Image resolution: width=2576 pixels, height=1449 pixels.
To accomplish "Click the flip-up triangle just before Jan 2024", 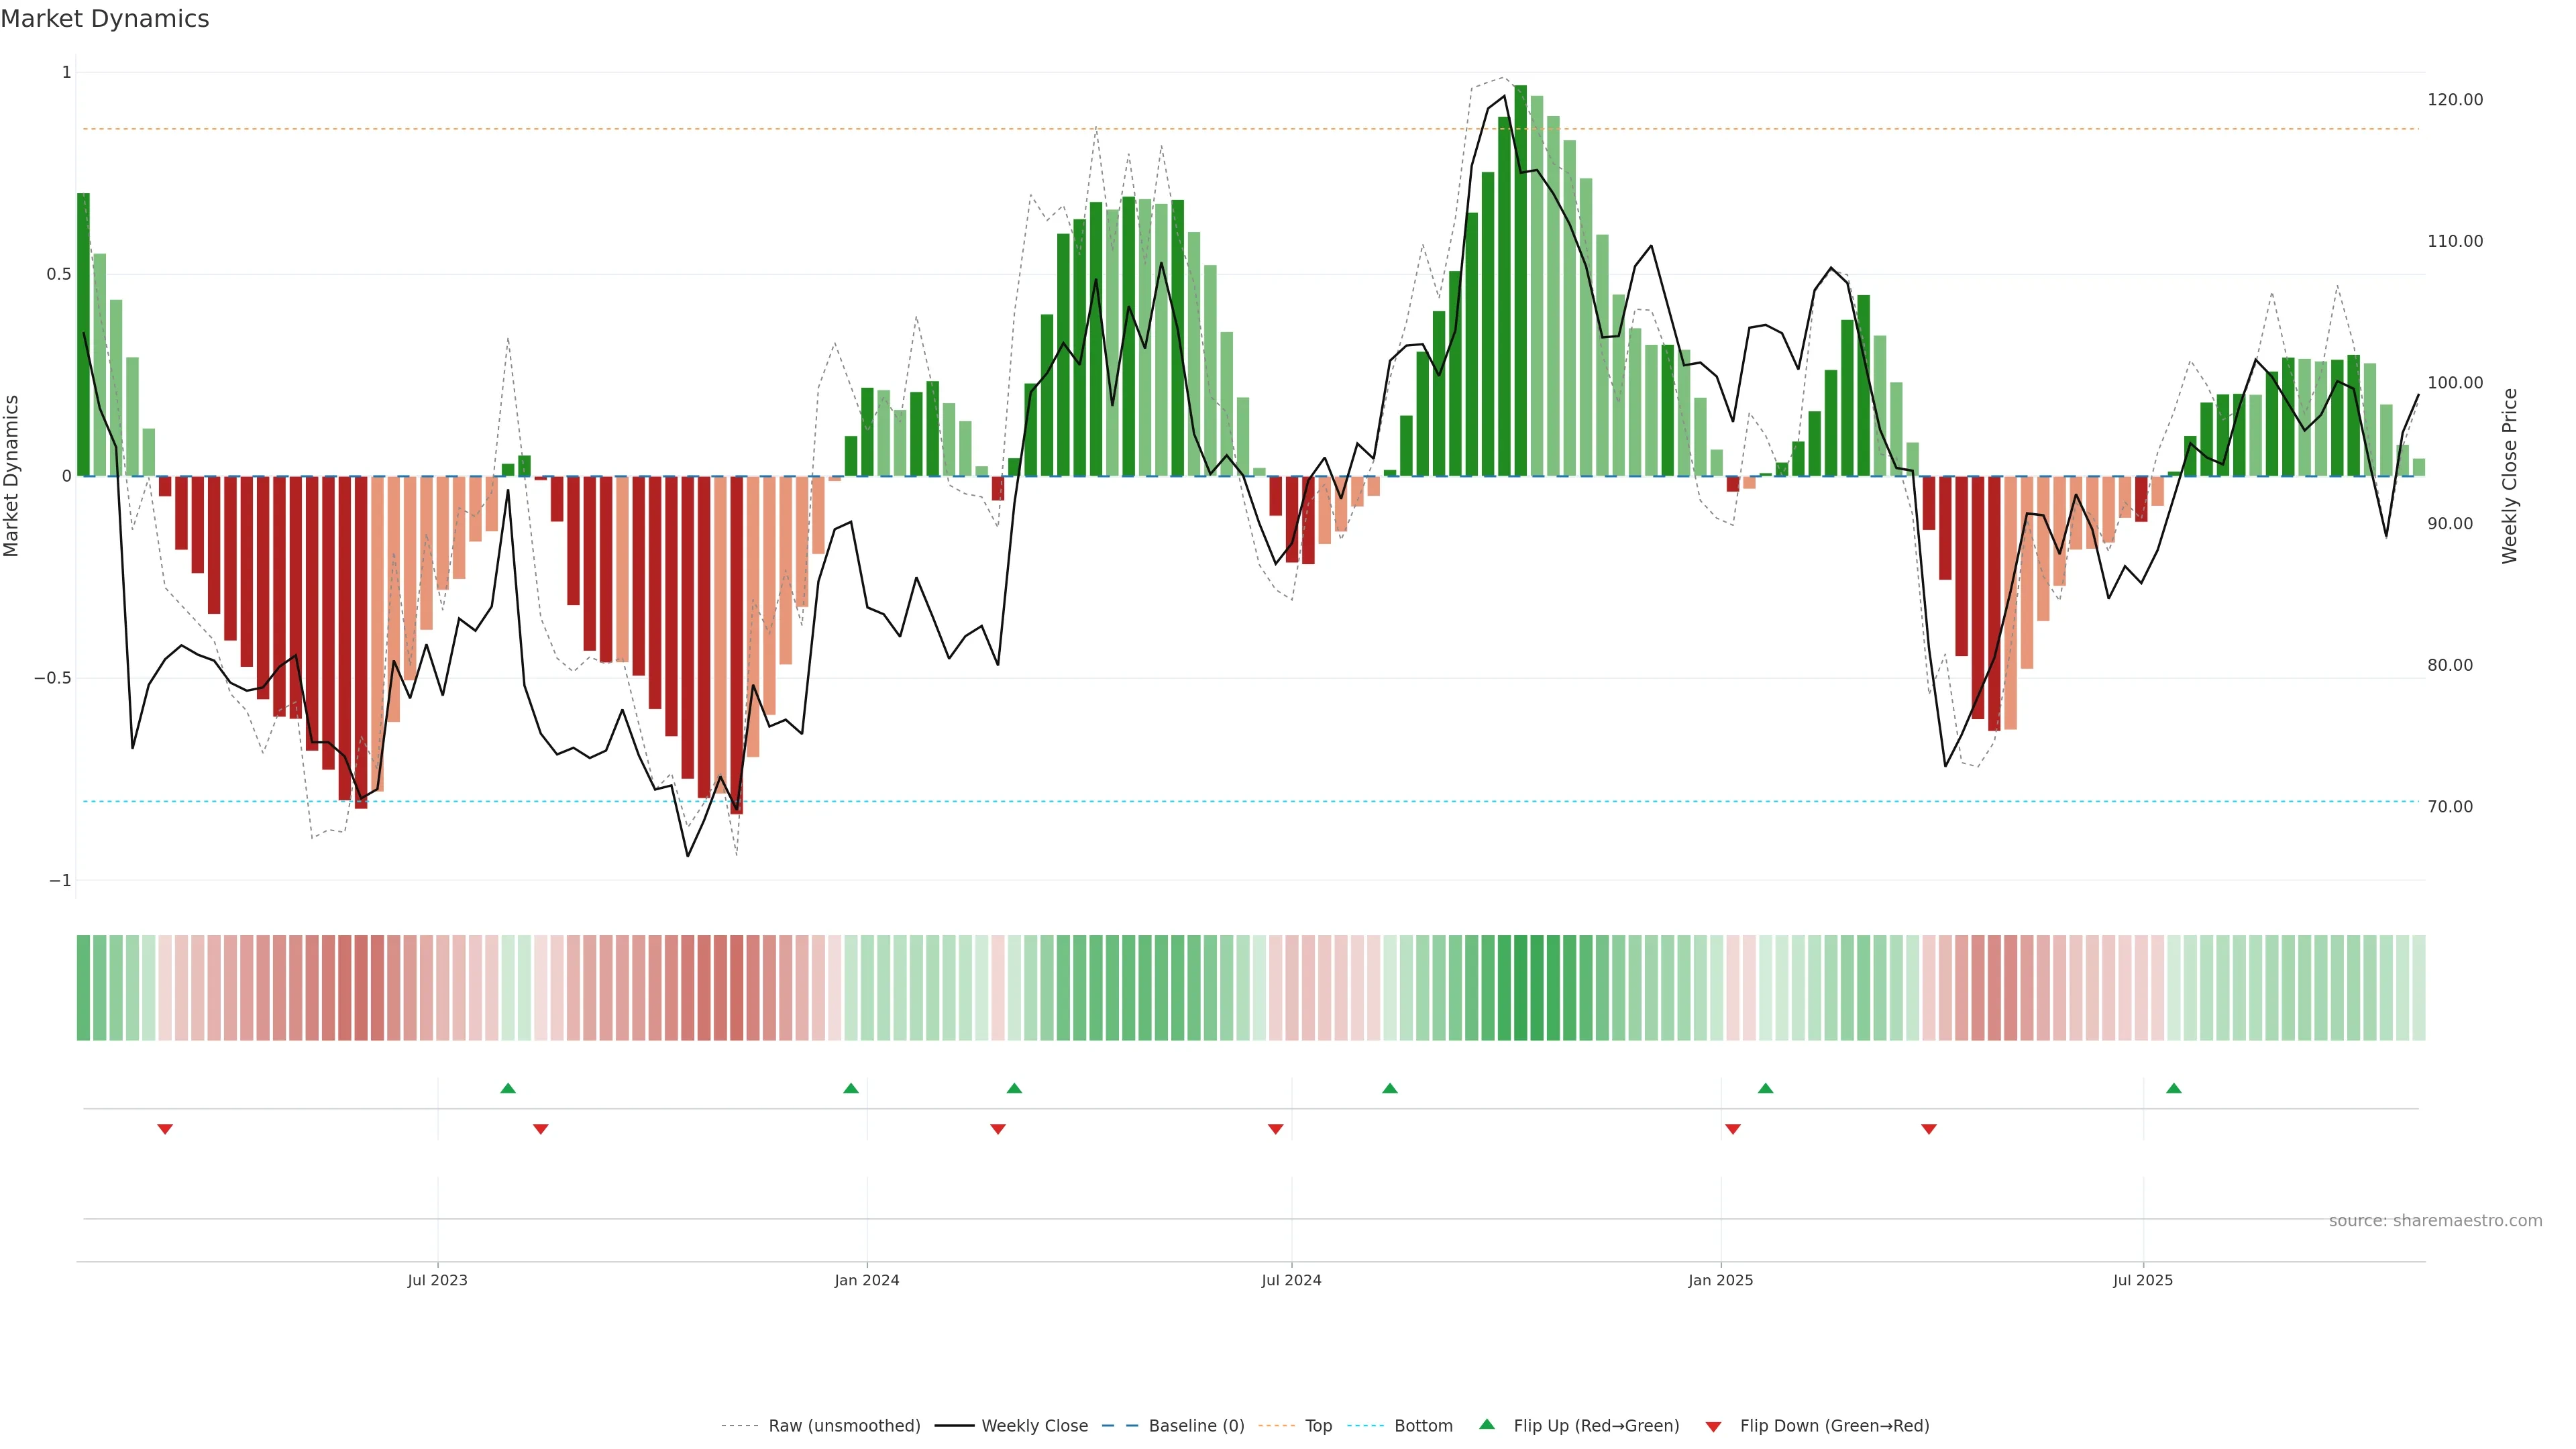I will click(851, 1088).
